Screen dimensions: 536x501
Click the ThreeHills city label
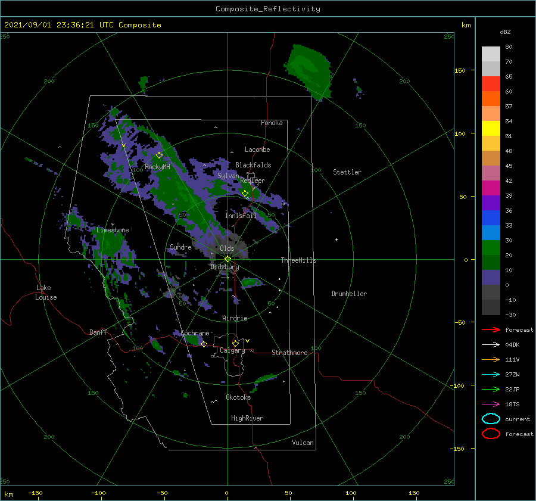pos(298,260)
